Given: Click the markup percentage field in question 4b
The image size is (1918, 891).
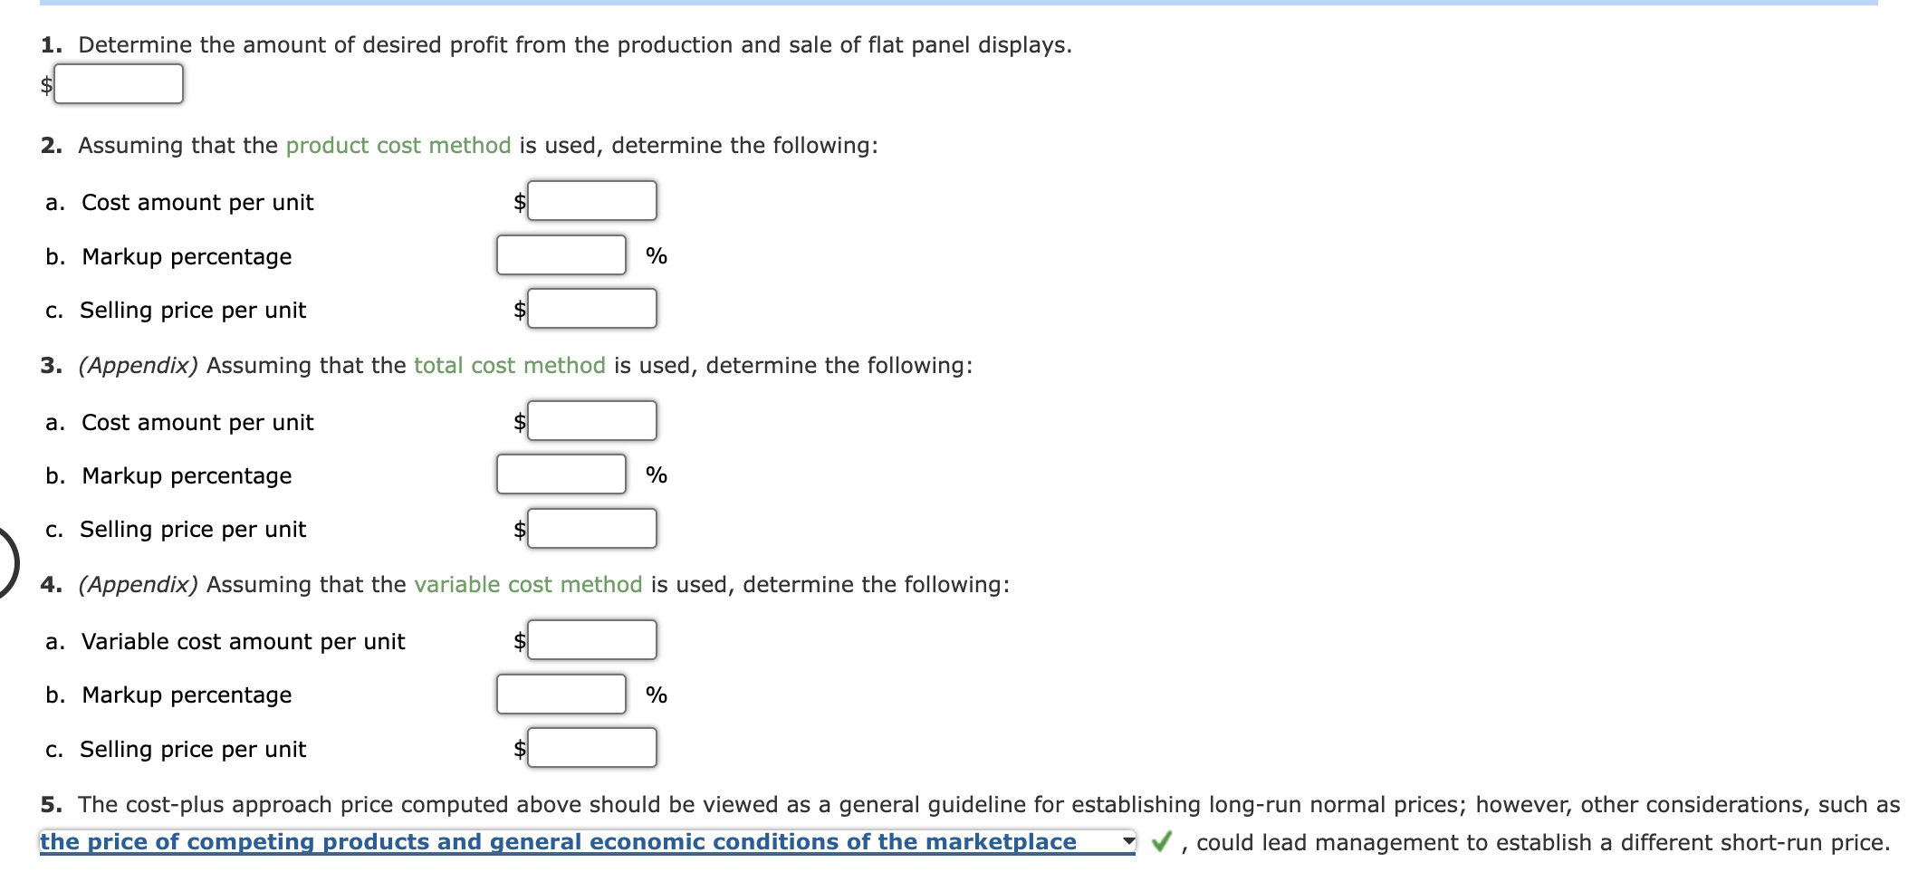Looking at the screenshot, I should coord(561,694).
